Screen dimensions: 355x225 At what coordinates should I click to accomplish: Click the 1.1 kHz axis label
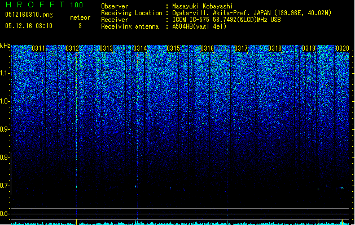click(5, 73)
